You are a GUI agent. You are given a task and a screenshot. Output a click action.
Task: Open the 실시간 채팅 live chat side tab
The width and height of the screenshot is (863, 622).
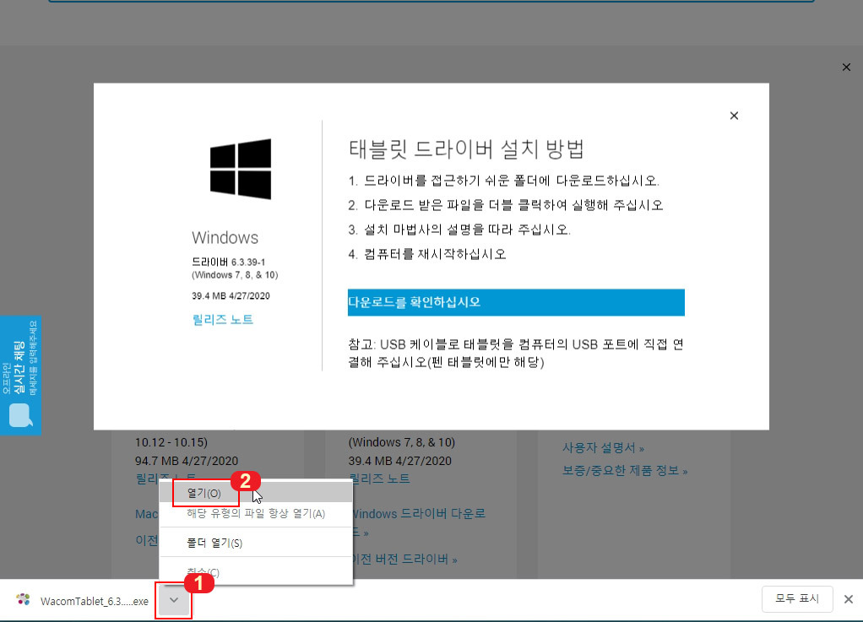(20, 375)
